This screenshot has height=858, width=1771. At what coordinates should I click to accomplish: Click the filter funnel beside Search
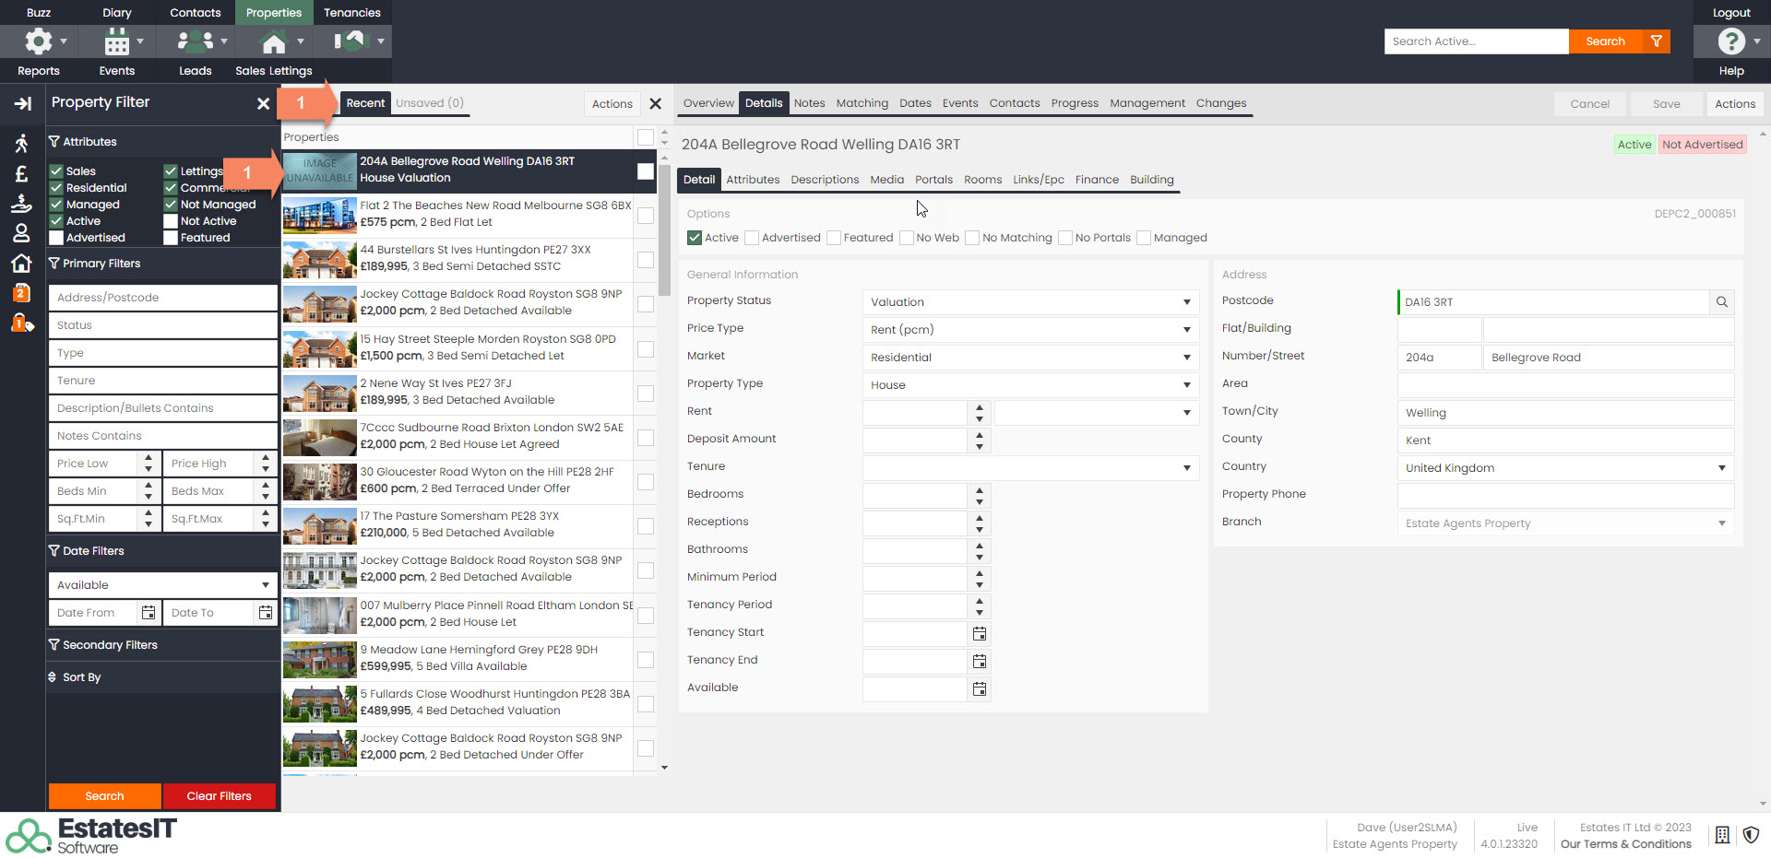point(1657,41)
